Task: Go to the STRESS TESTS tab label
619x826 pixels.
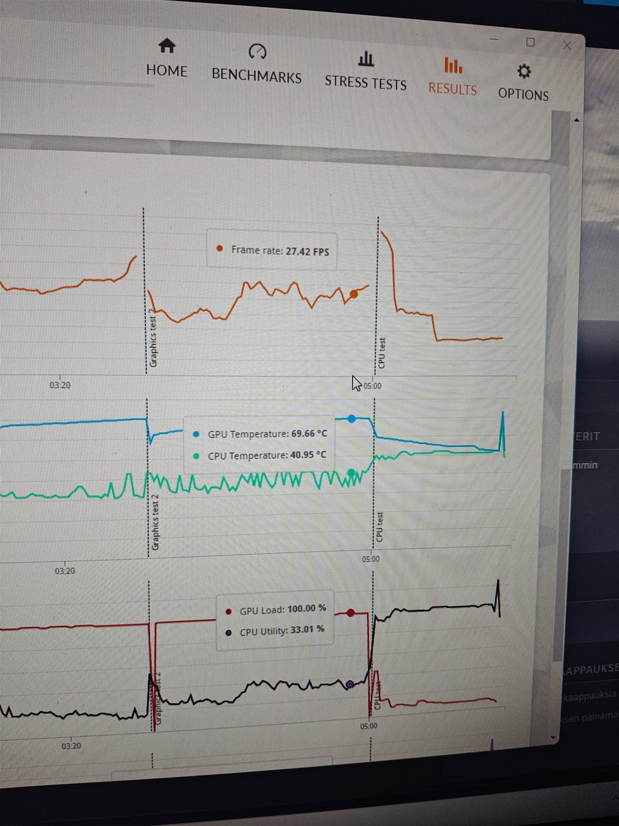Action: [x=366, y=82]
